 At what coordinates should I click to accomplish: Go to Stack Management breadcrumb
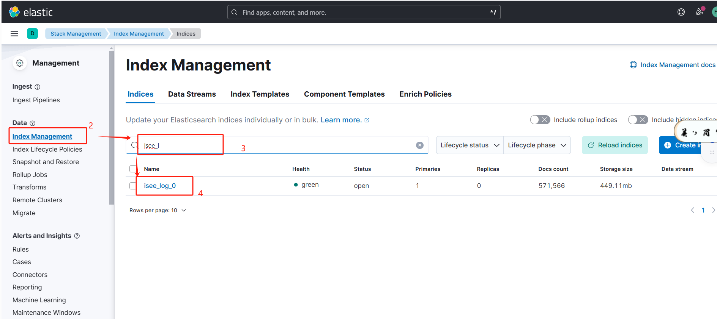(x=76, y=34)
